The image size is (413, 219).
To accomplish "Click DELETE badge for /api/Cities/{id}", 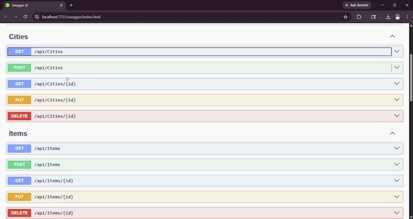I will pyautogui.click(x=19, y=116).
